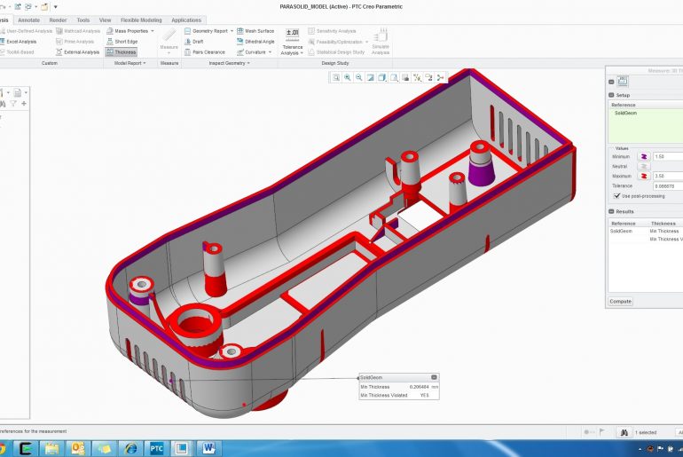Open the Annotate ribbon tab

29,20
